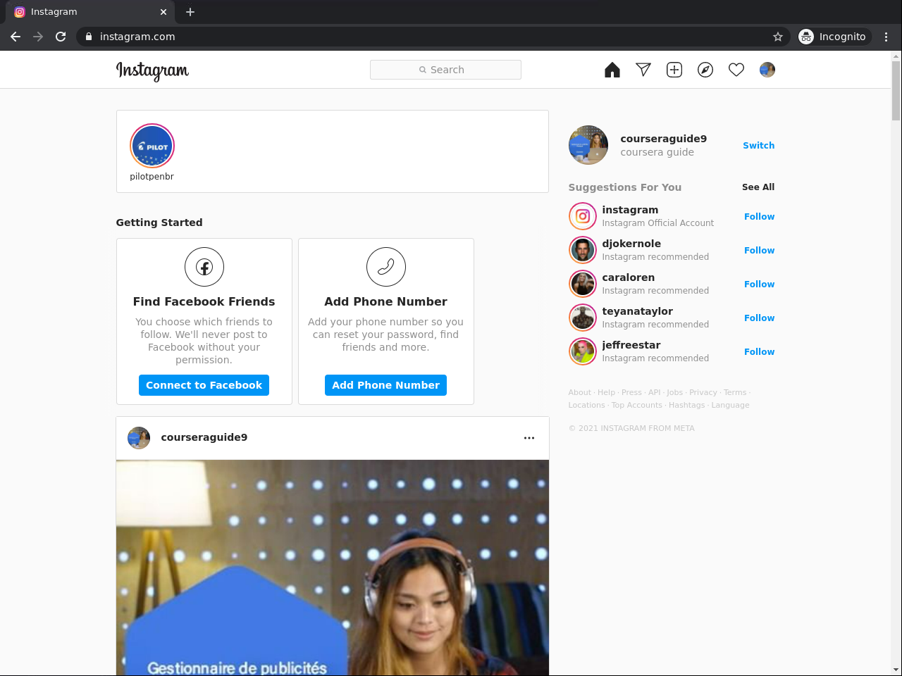Go to Instagram home feed icon
Viewport: 902px width, 676px height.
pyautogui.click(x=612, y=70)
